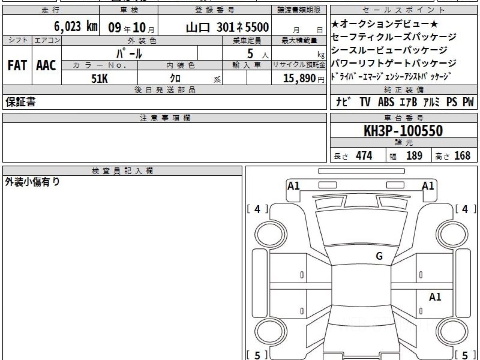Viewport: 480px width, 360px height.
Task: Select the 純正装備 header
Action: coord(404,90)
